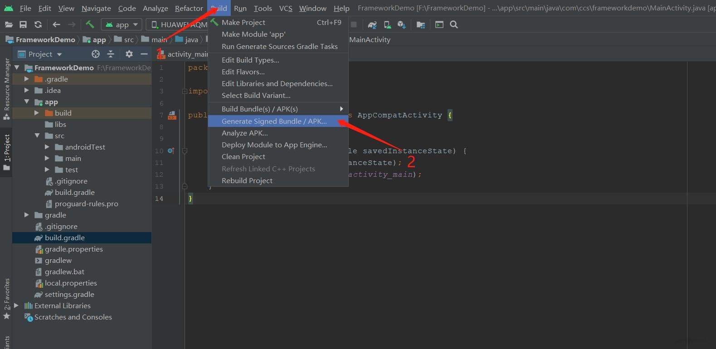Click the Device File Explorer window icon
The image size is (716, 349).
(x=439, y=24)
